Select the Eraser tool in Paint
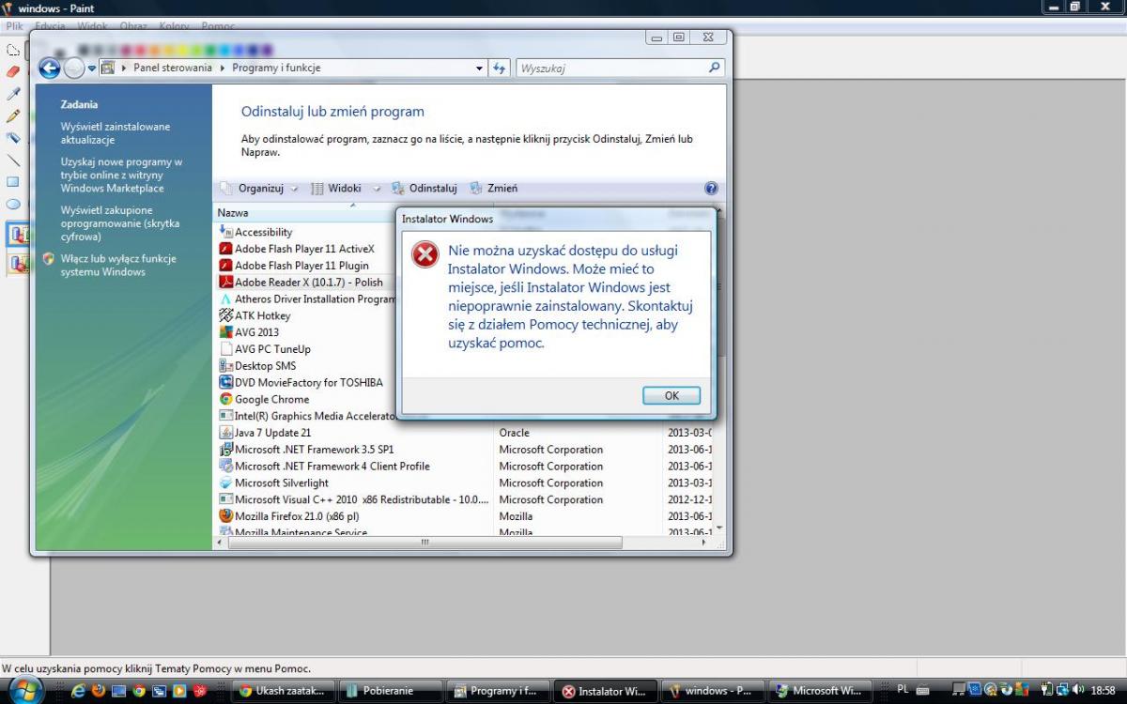 click(13, 71)
